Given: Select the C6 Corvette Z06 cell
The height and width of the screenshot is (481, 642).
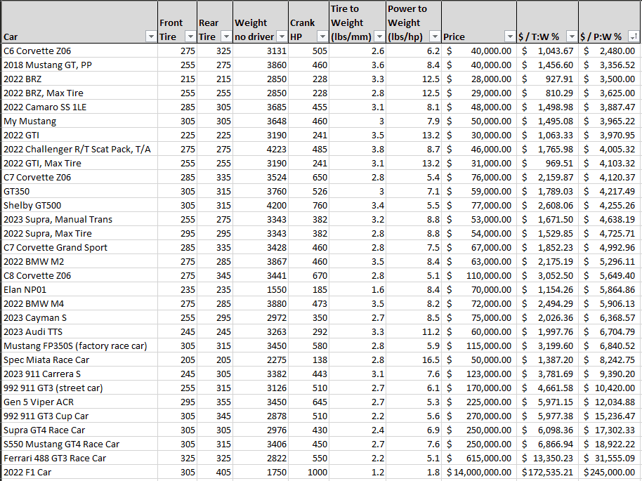Looking at the screenshot, I should pyautogui.click(x=79, y=51).
